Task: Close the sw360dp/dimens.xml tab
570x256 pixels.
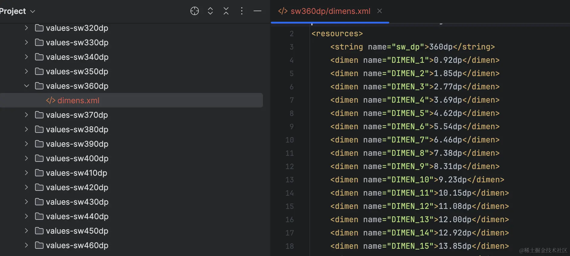Action: pyautogui.click(x=380, y=11)
